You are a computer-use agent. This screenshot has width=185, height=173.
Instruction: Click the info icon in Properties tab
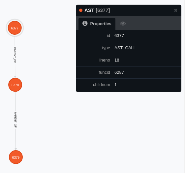(x=85, y=23)
